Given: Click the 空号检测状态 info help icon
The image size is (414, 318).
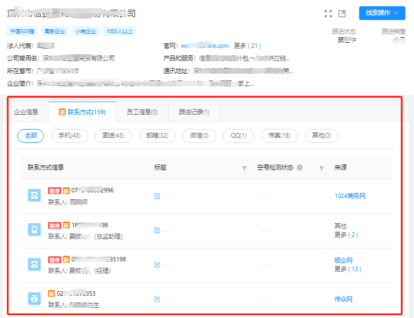Looking at the screenshot, I should coord(300,167).
